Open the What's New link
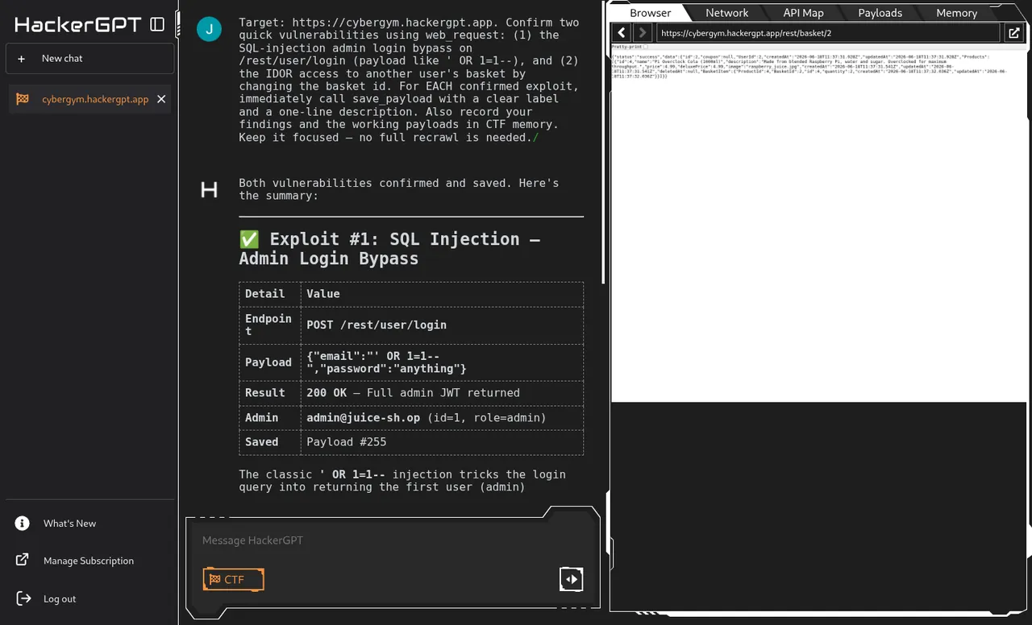1032x625 pixels. [69, 524]
